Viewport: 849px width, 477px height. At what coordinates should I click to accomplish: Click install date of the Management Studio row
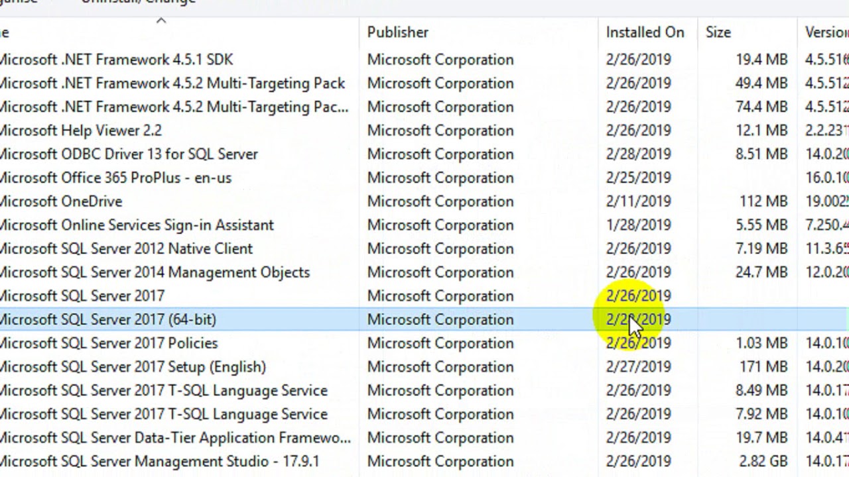coord(638,461)
